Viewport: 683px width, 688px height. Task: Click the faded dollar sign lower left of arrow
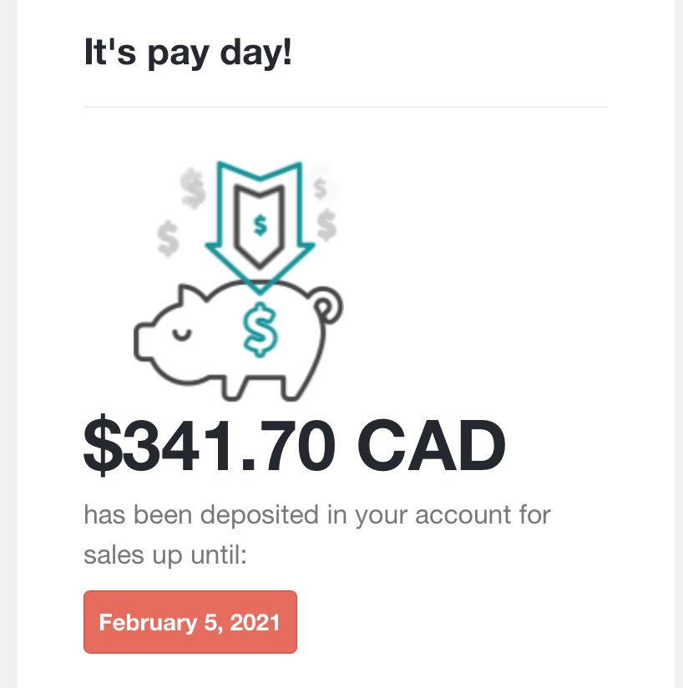168,238
